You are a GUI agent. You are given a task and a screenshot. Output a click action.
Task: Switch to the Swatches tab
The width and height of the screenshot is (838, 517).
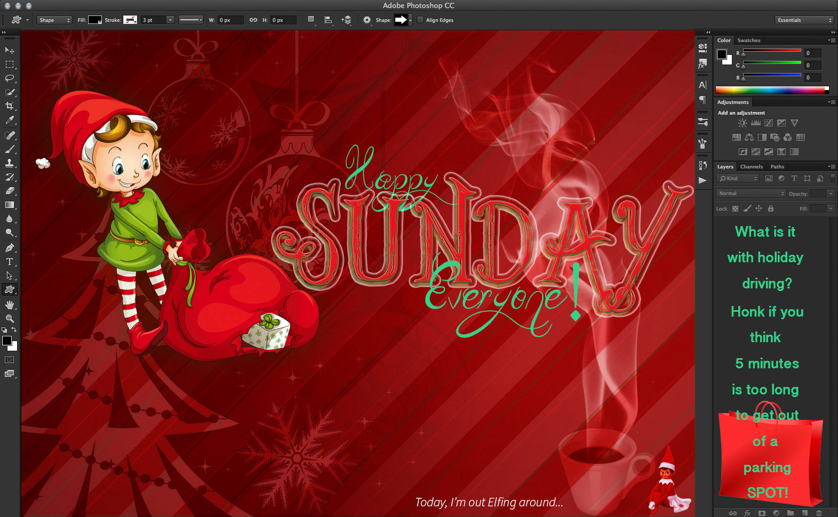[749, 41]
